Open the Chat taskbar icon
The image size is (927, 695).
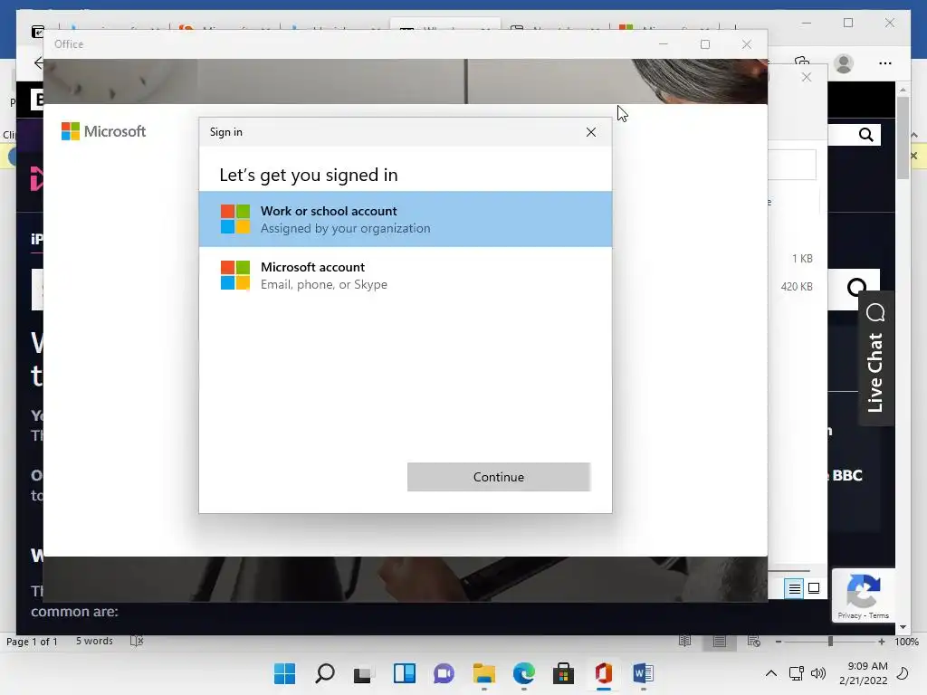coord(444,673)
